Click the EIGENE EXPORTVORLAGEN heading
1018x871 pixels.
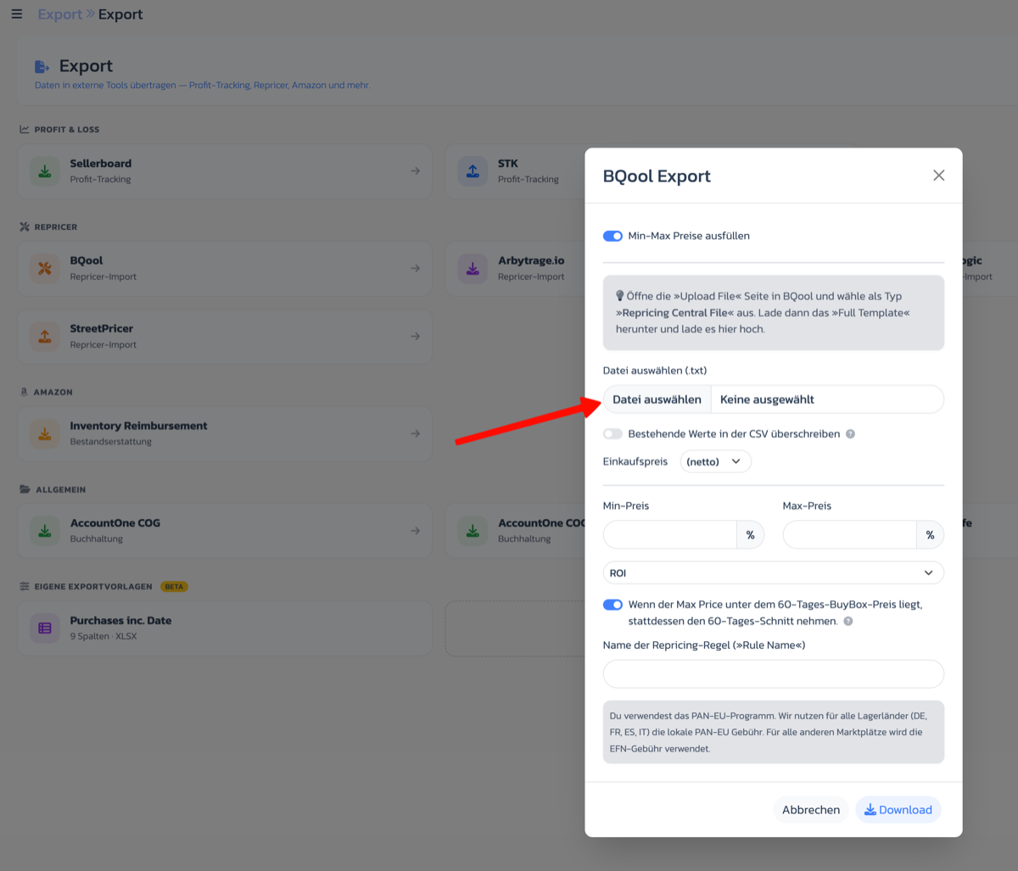tap(93, 587)
